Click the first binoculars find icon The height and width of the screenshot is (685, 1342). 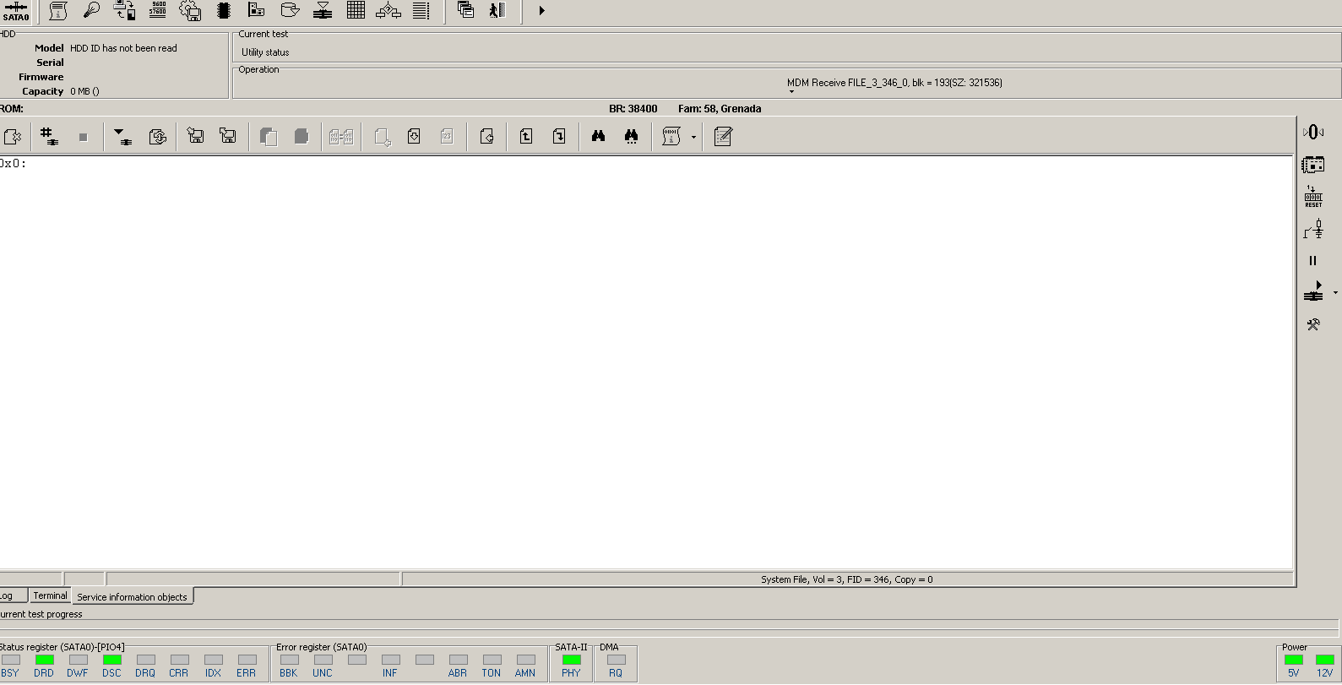(599, 136)
